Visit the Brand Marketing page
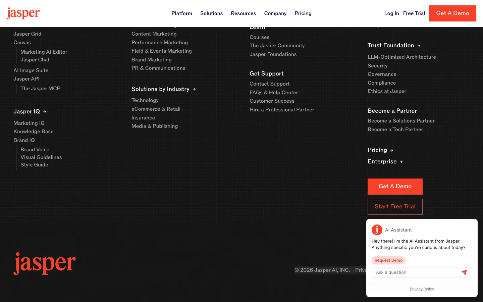 pos(152,60)
